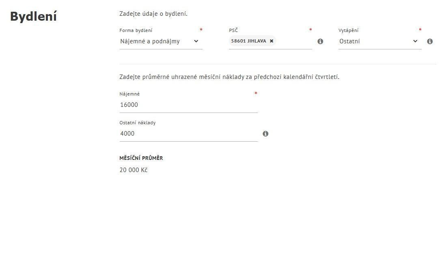Click Ostatní náklady field containing 4000
Viewport: 448px width, 268px height.
pyautogui.click(x=188, y=134)
